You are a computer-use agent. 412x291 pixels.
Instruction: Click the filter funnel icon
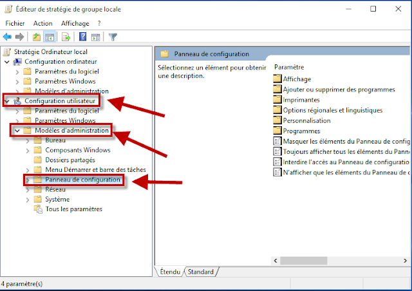pos(113,37)
